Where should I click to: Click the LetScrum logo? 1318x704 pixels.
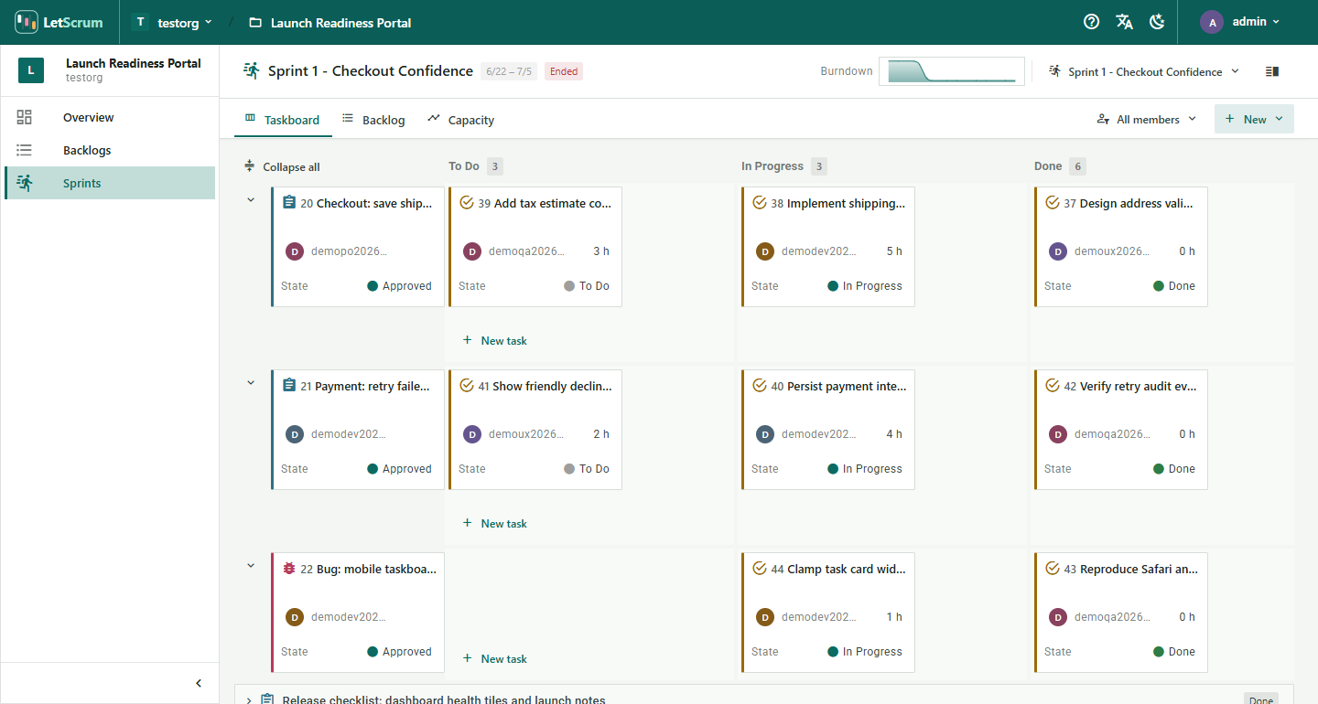point(59,22)
